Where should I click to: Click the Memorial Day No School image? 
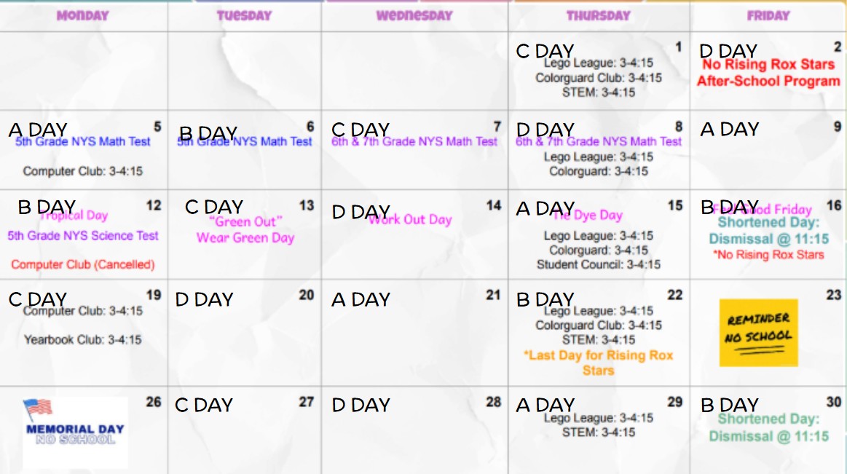76,433
